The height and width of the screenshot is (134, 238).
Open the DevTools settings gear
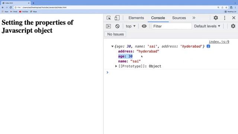(216, 18)
